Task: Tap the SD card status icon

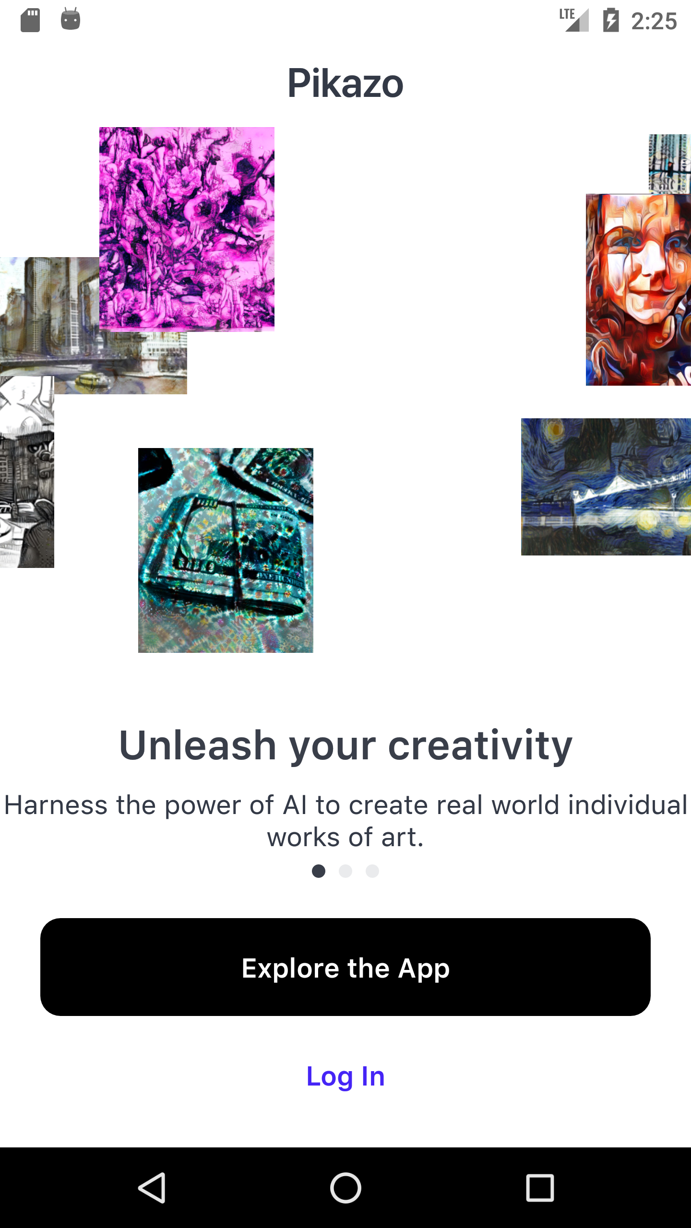Action: (x=30, y=20)
